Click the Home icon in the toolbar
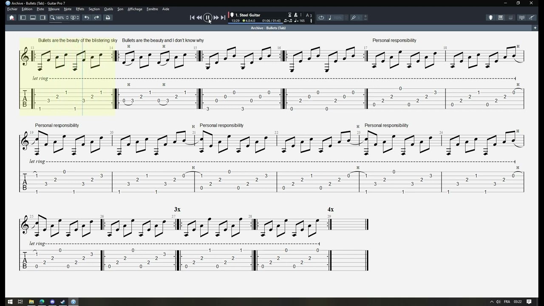Viewport: 544px width, 306px height. pyautogui.click(x=11, y=17)
